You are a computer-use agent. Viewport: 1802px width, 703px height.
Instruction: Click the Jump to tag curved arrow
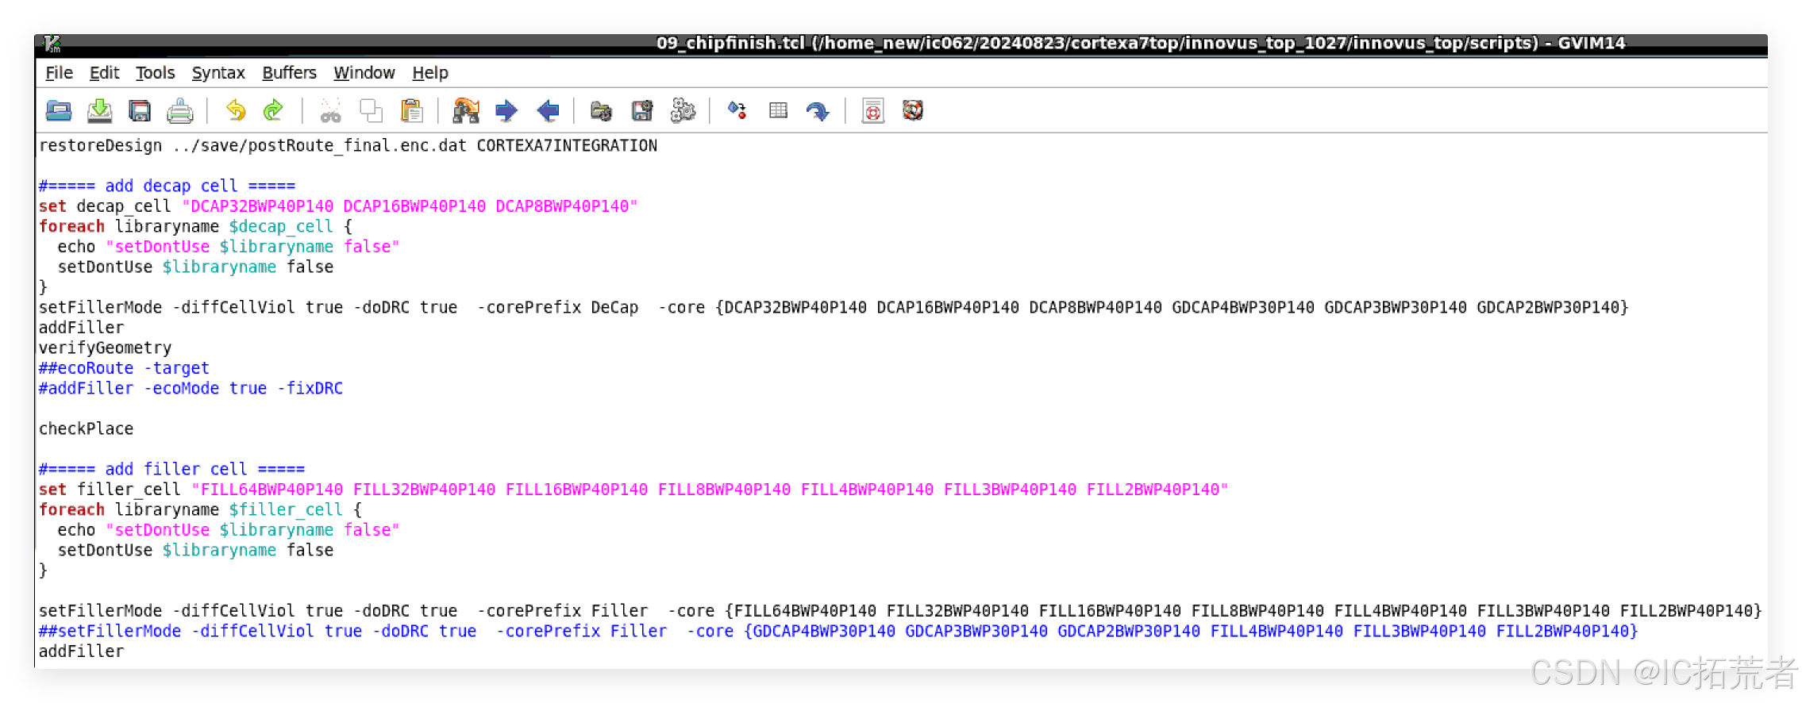click(x=818, y=111)
